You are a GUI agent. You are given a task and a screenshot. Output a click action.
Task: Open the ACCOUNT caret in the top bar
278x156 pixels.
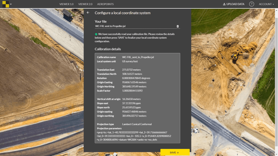274,4
